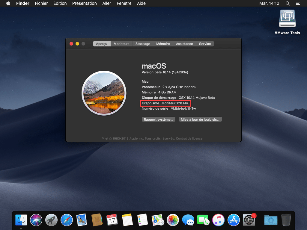This screenshot has width=307, height=230.
Task: Open Launchpad rocket icon
Action: (51, 220)
